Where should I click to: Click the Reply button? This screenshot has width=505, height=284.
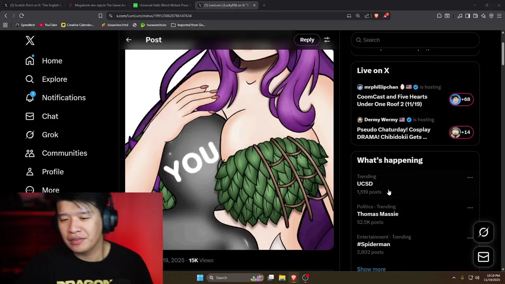(307, 40)
